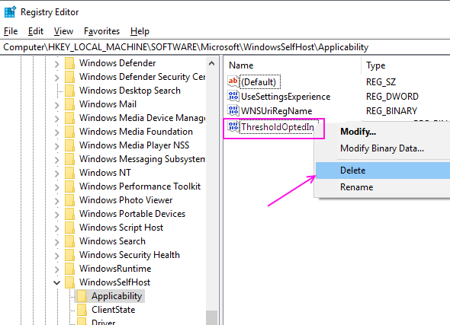Click REG_BINARY type of WNSUriRegName
Screen dimensions: 450x325
391,111
